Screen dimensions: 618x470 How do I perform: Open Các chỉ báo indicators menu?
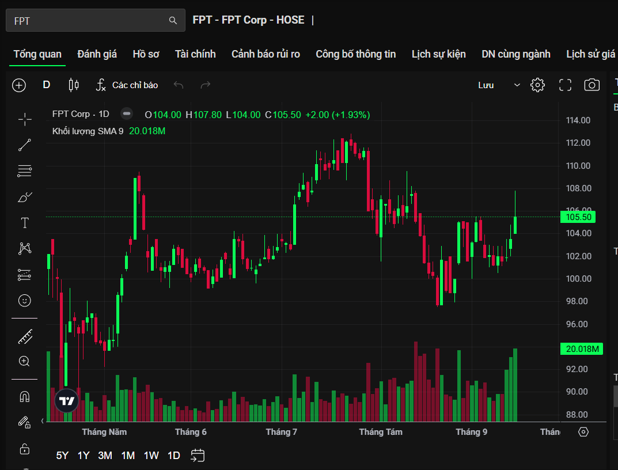coord(127,85)
